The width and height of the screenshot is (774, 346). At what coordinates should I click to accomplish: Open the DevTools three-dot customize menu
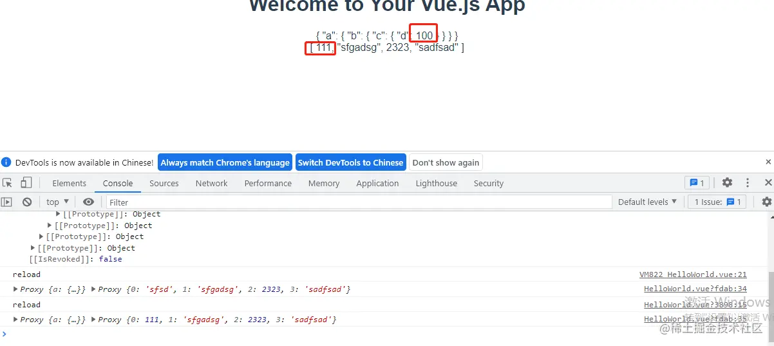click(748, 183)
